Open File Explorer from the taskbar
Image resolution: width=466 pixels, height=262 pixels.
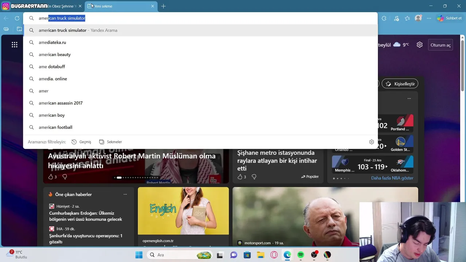pyautogui.click(x=261, y=255)
